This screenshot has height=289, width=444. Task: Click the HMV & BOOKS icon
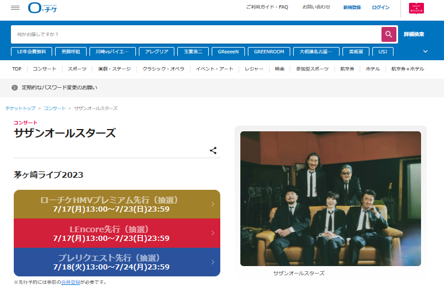click(x=416, y=8)
